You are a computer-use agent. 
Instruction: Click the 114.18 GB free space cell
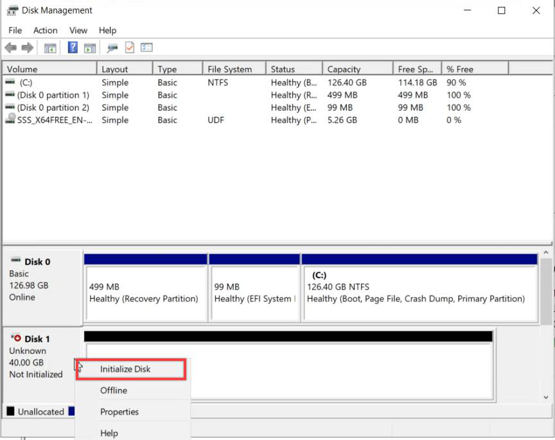418,82
